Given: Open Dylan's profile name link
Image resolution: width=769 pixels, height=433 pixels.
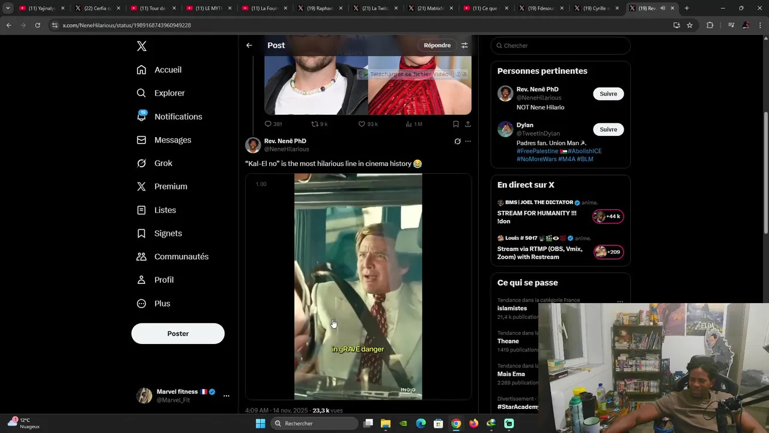Looking at the screenshot, I should [524, 125].
